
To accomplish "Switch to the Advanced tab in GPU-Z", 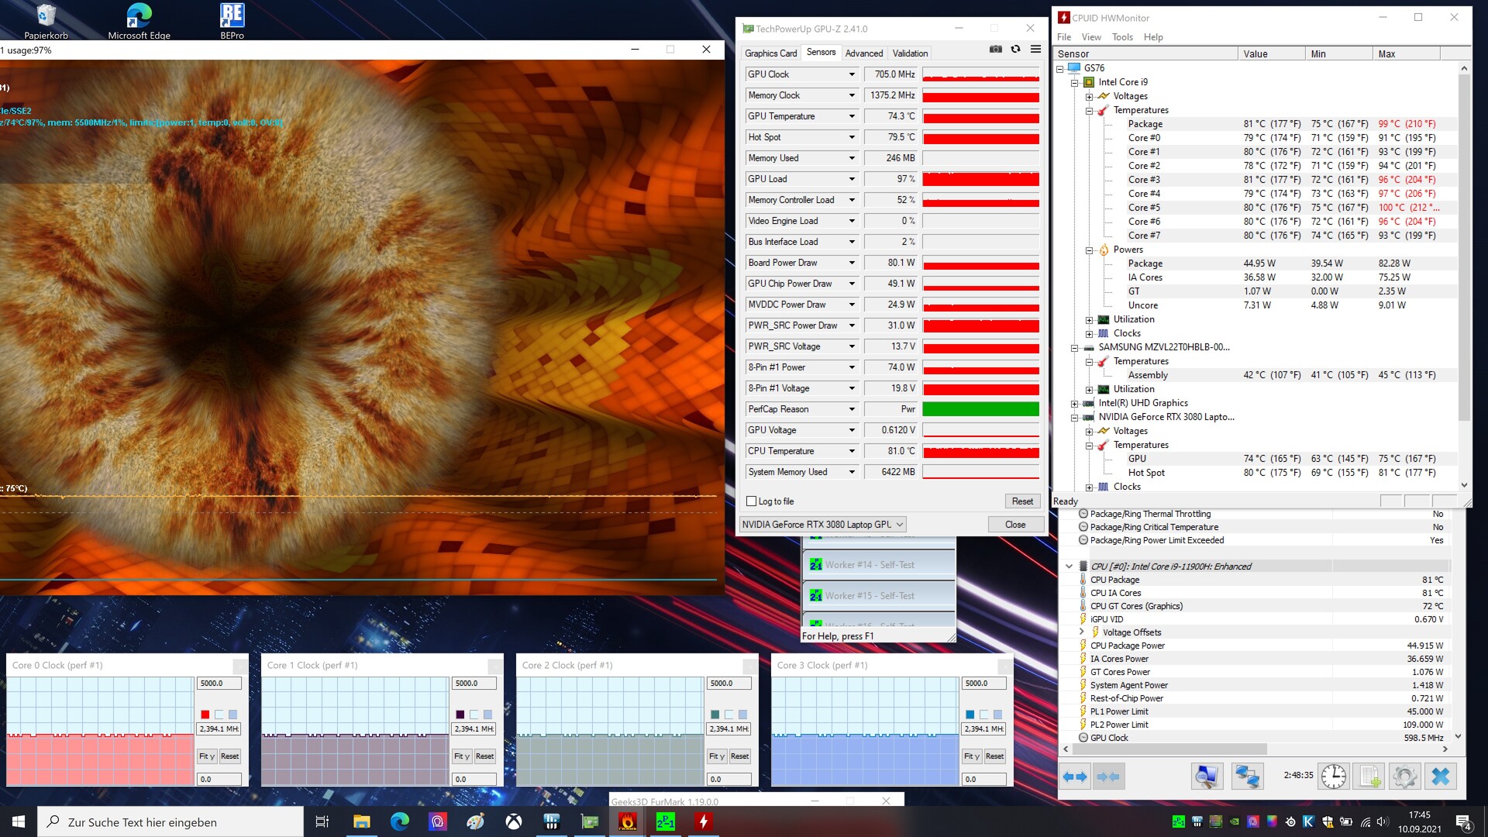I will pos(863,53).
